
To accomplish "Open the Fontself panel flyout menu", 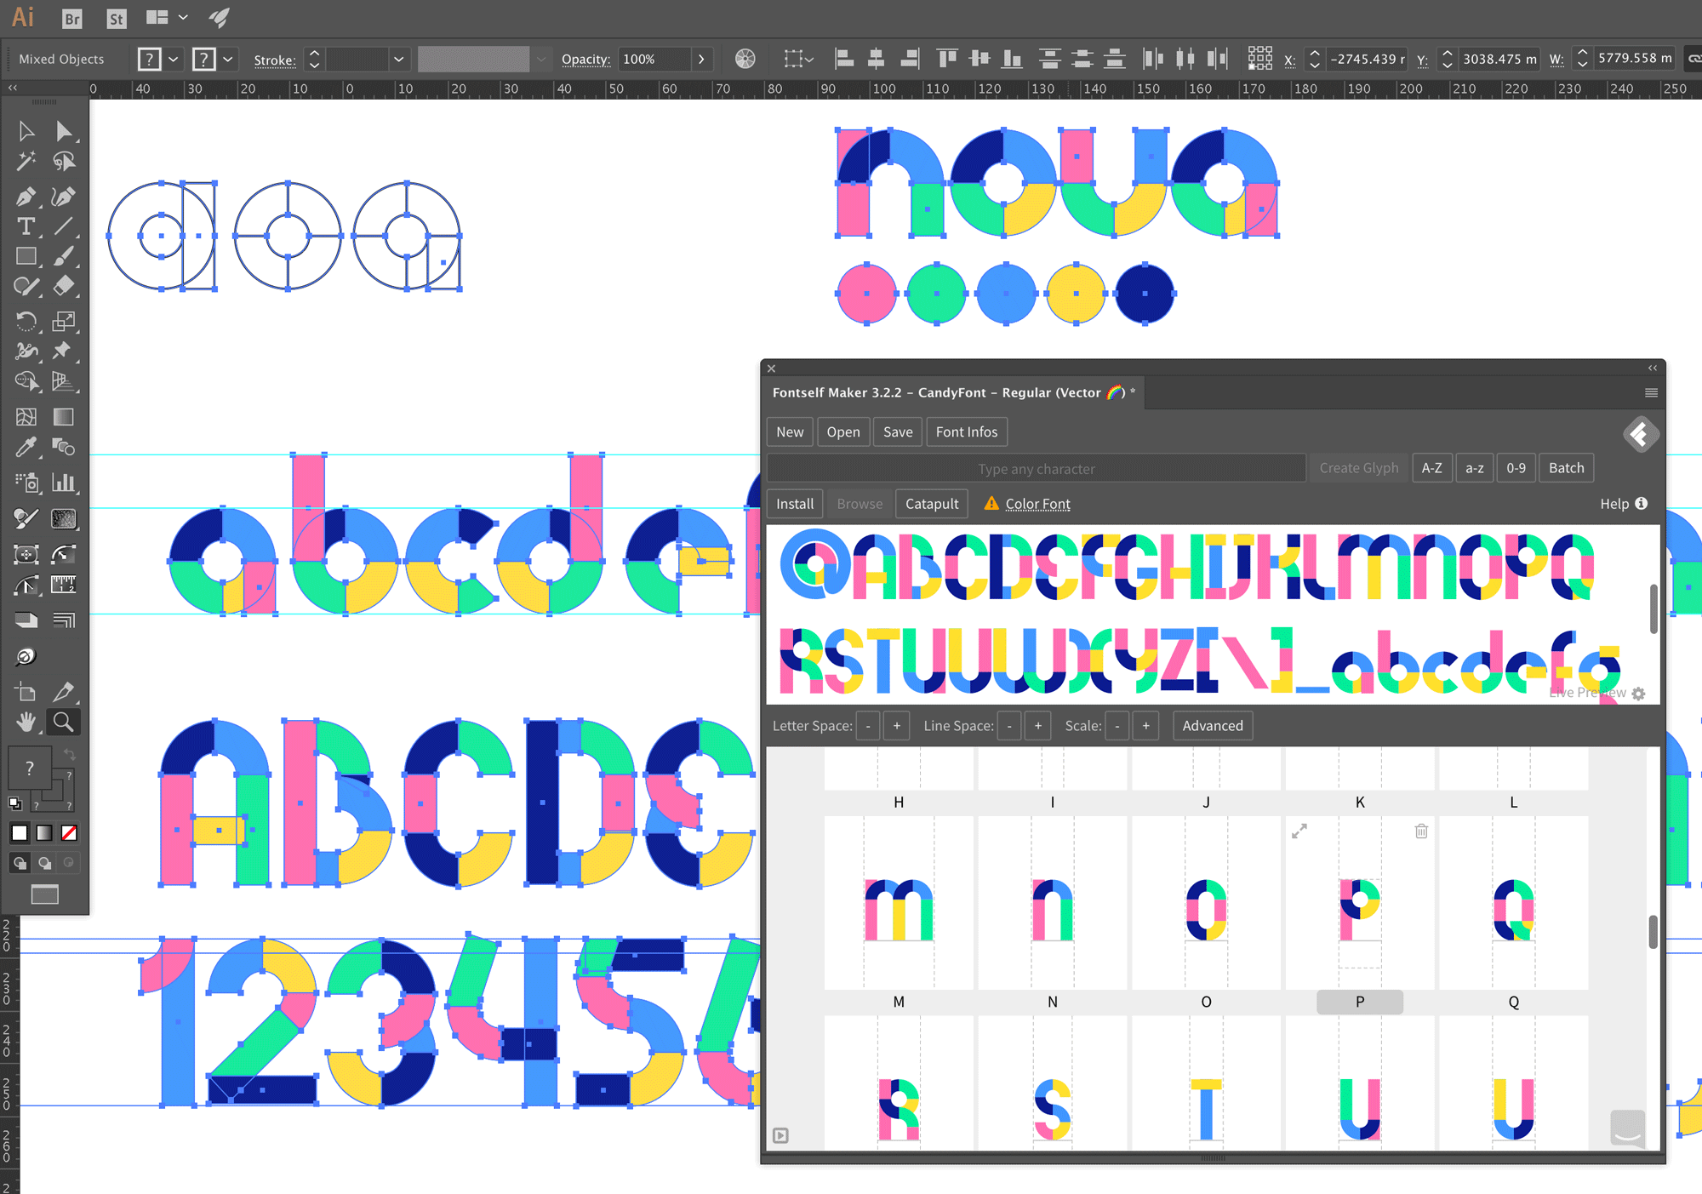I will tap(1651, 392).
